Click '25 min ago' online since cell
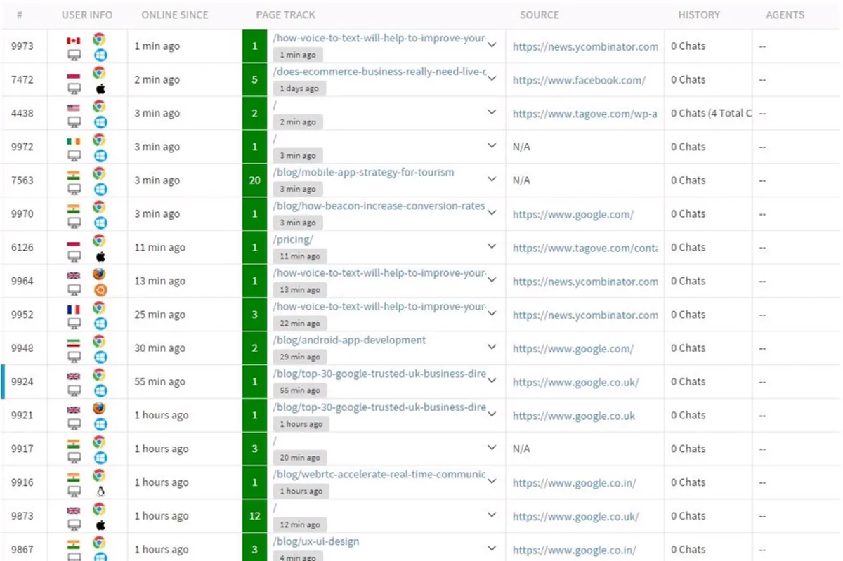This screenshot has width=843, height=561. 160,315
